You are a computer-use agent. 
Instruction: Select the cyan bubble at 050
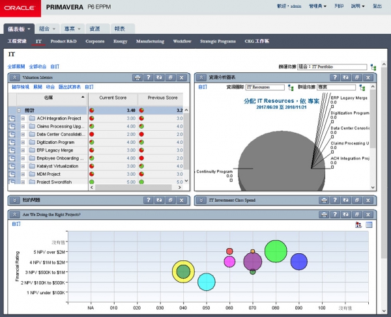click(x=207, y=282)
